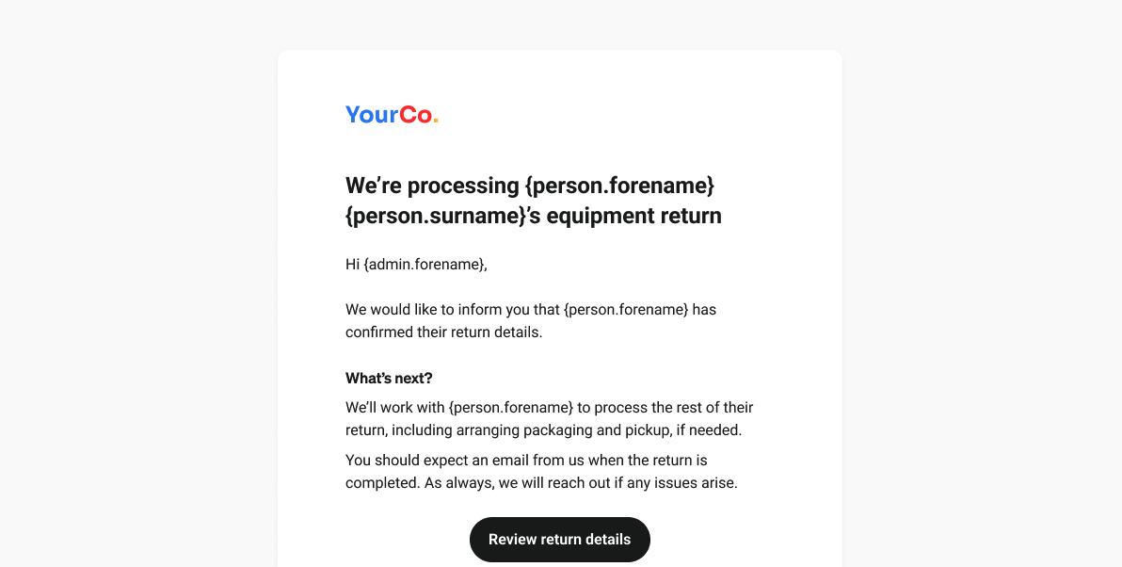Click the Hi {admin.forename} greeting line
The width and height of the screenshot is (1122, 567).
click(416, 264)
